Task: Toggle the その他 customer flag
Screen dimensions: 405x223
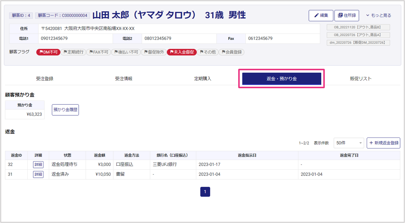Action: click(208, 52)
